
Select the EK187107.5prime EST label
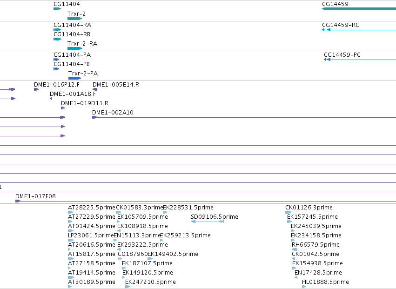pos(147,263)
